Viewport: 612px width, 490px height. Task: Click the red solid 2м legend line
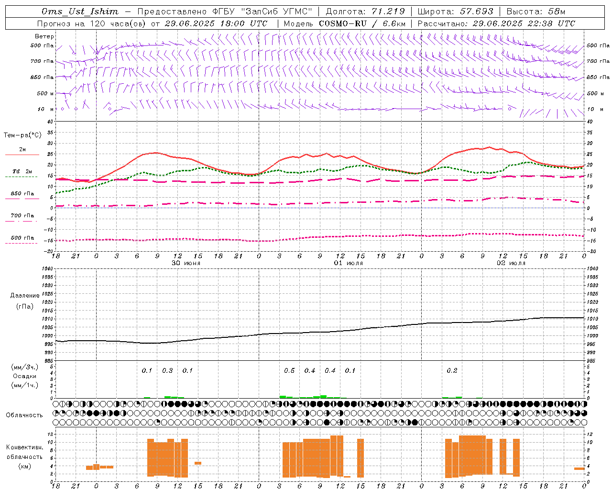(x=22, y=155)
